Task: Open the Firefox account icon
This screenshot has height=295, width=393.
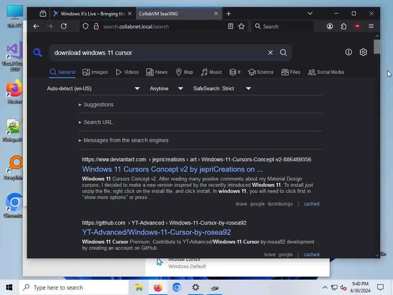Action: [330, 27]
